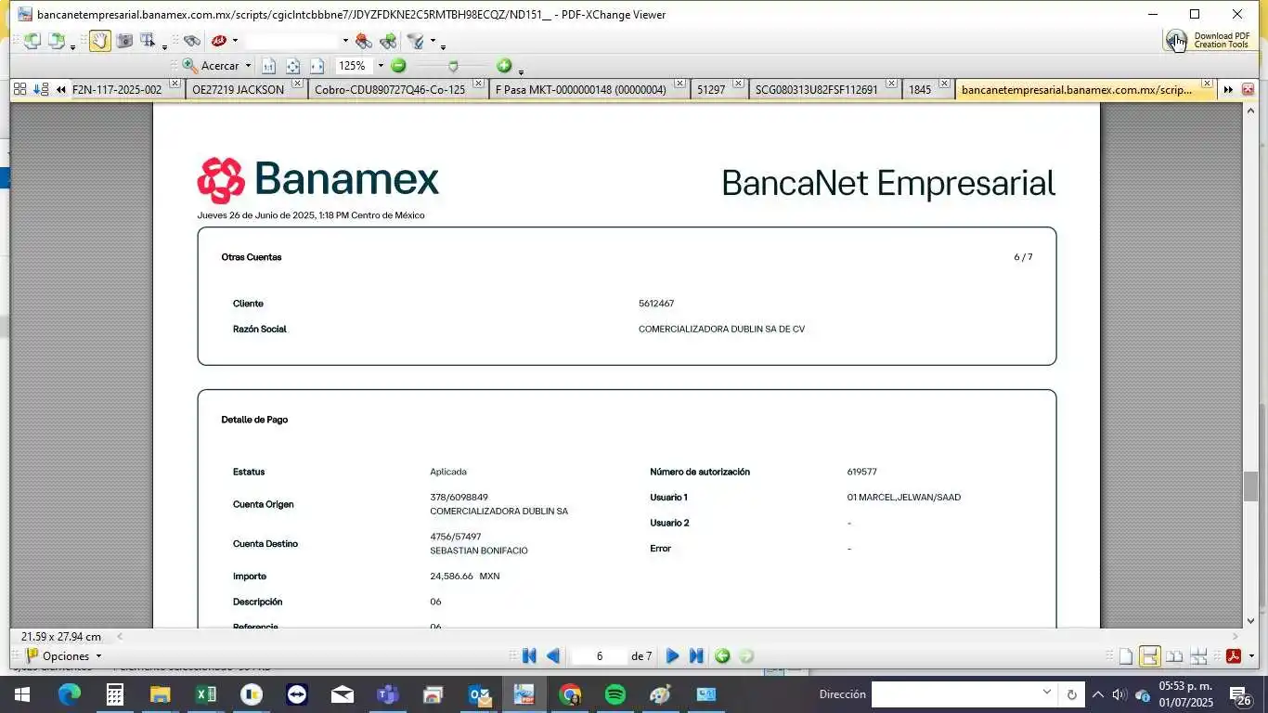Open the binoculars Find tool

point(191,41)
